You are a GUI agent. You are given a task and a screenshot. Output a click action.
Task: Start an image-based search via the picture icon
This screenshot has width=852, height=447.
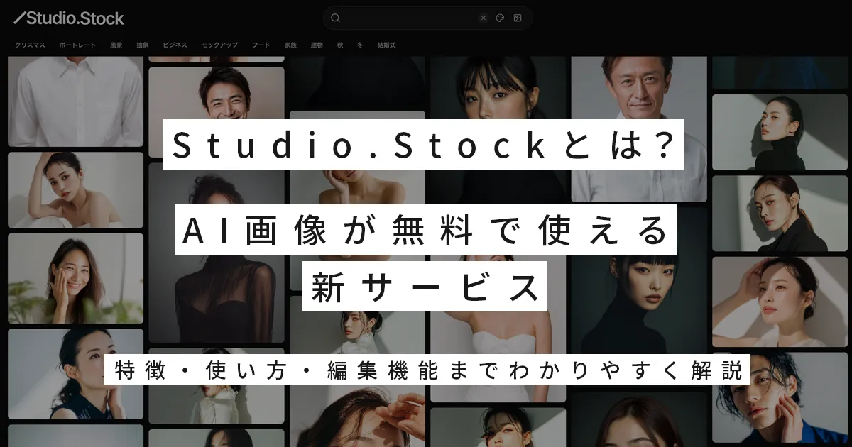tap(518, 18)
